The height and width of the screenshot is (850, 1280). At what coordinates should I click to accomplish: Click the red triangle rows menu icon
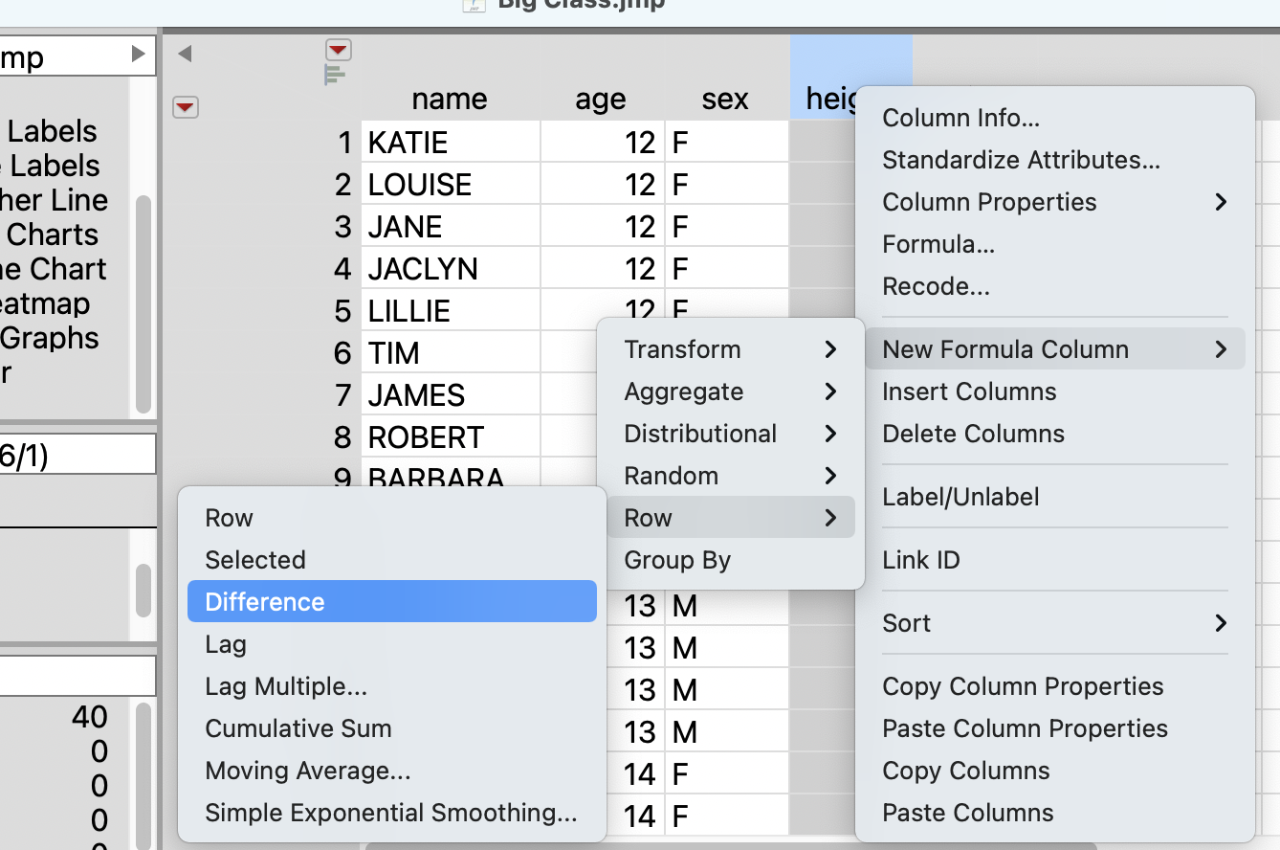coord(185,108)
